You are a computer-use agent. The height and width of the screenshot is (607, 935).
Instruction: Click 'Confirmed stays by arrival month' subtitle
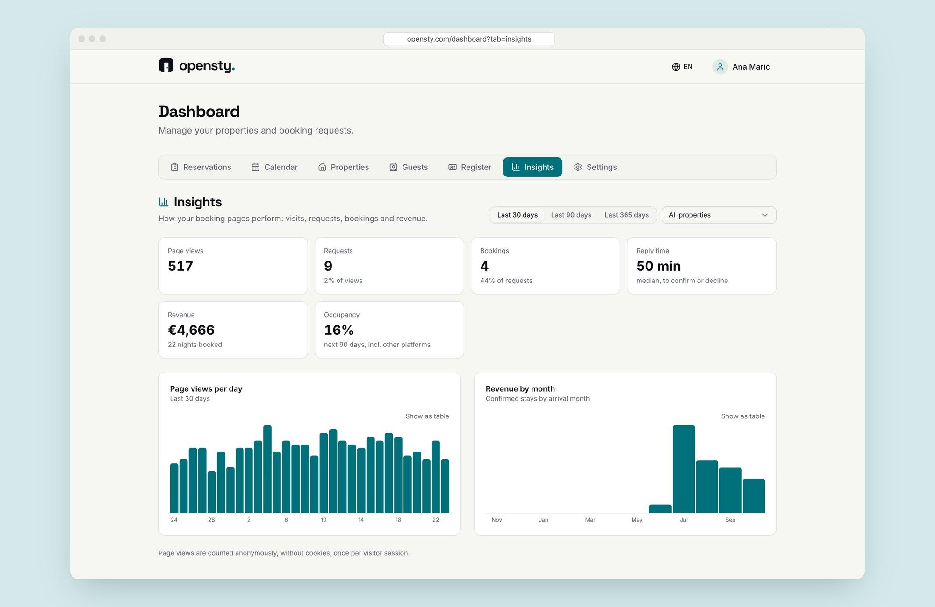(x=538, y=399)
